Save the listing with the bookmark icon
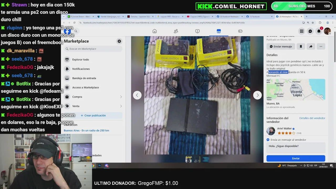Image resolution: width=336 pixels, height=189 pixels. (301, 46)
